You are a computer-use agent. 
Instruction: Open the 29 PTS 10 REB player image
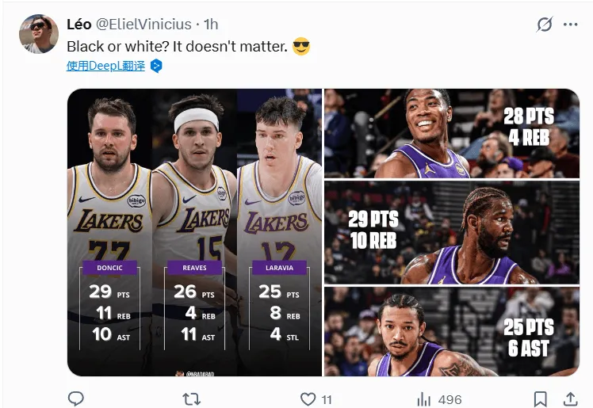point(451,233)
